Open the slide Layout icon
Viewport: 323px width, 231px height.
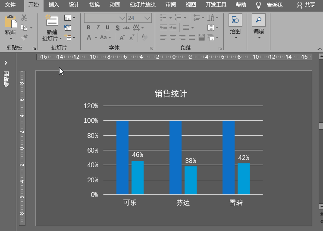coord(68,18)
